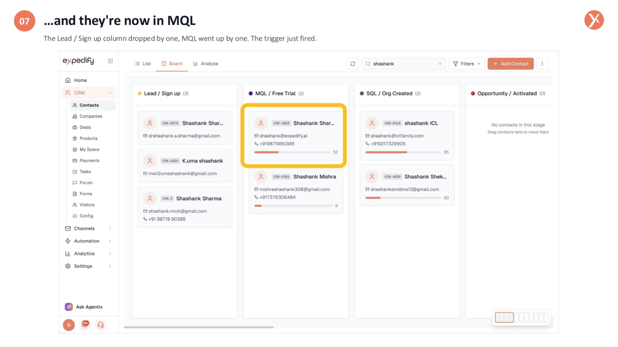Collapse the CRM section
Viewport: 618px width, 347px height.
[89, 93]
